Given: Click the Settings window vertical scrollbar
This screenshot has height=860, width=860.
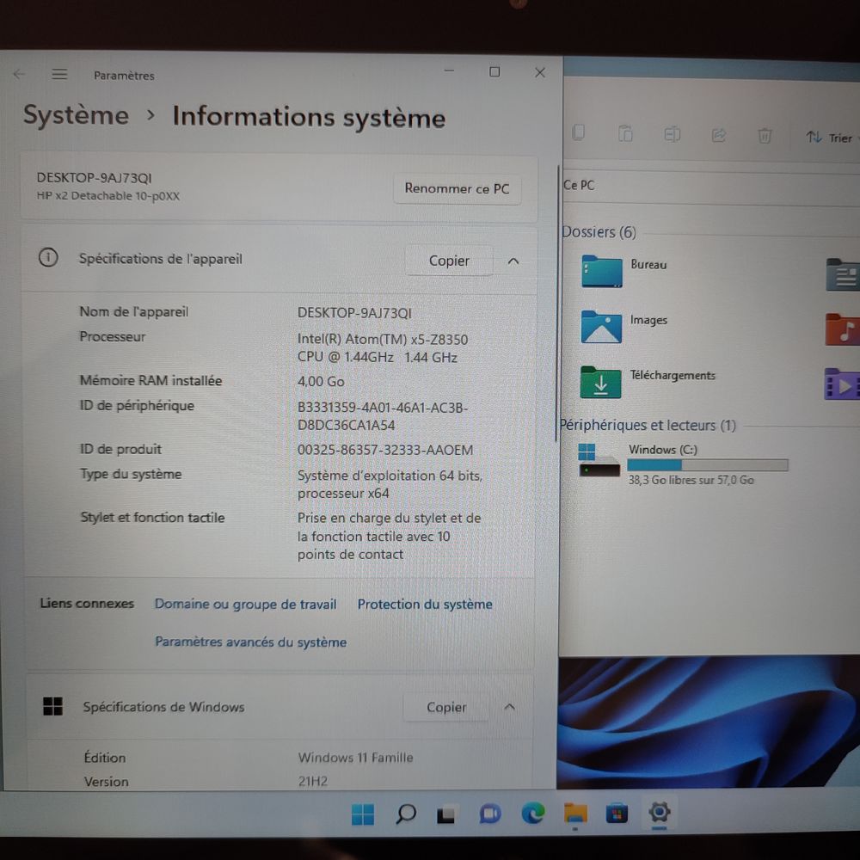Looking at the screenshot, I should tap(558, 302).
